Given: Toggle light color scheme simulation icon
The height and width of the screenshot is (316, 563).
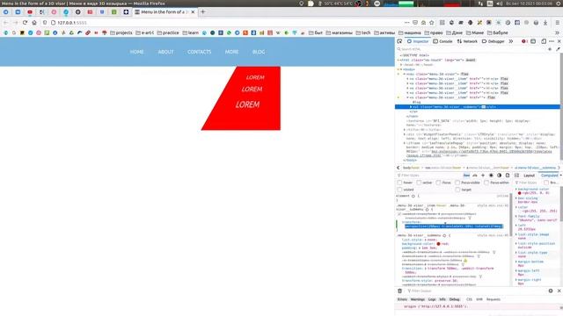Looking at the screenshot, I should click(491, 176).
